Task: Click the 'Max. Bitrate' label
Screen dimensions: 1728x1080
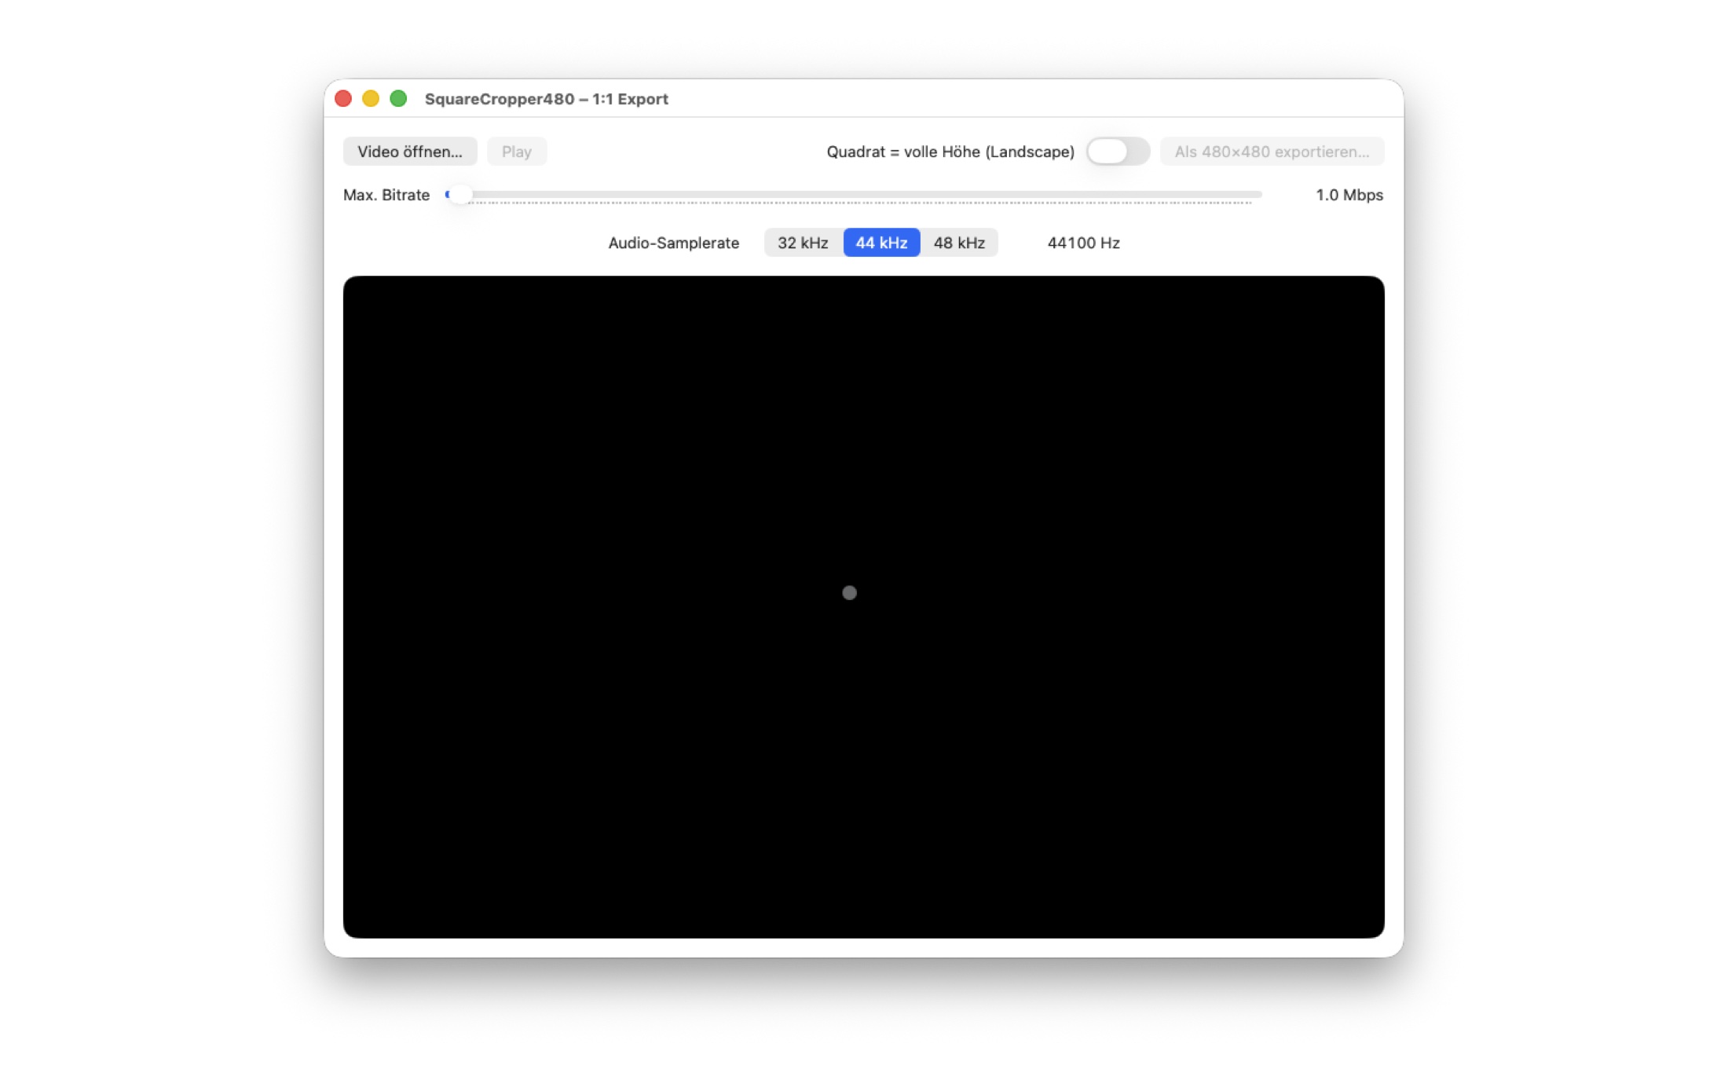Action: 386,195
